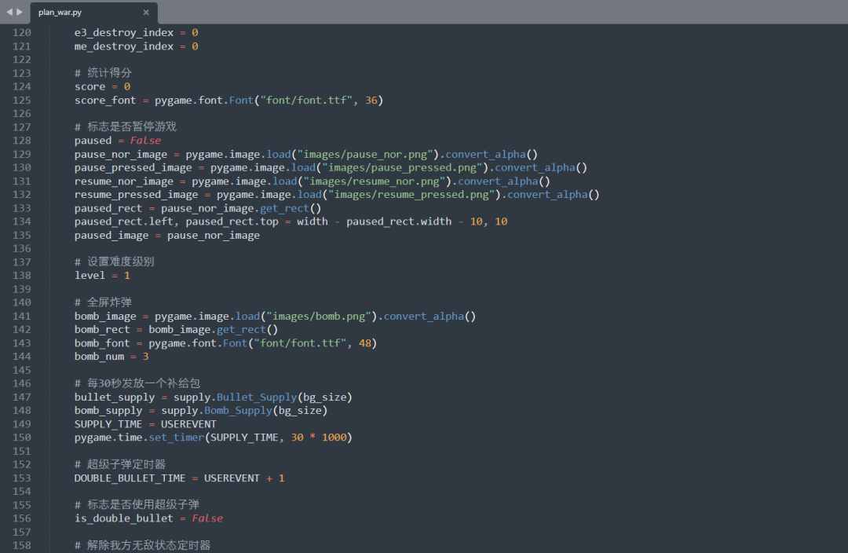Click the level = 1 assignment line
Viewport: 848px width, 553px height.
[x=99, y=275]
